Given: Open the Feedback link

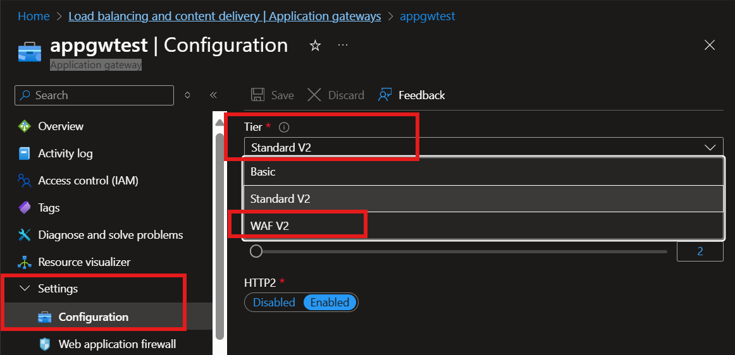Looking at the screenshot, I should pos(411,95).
